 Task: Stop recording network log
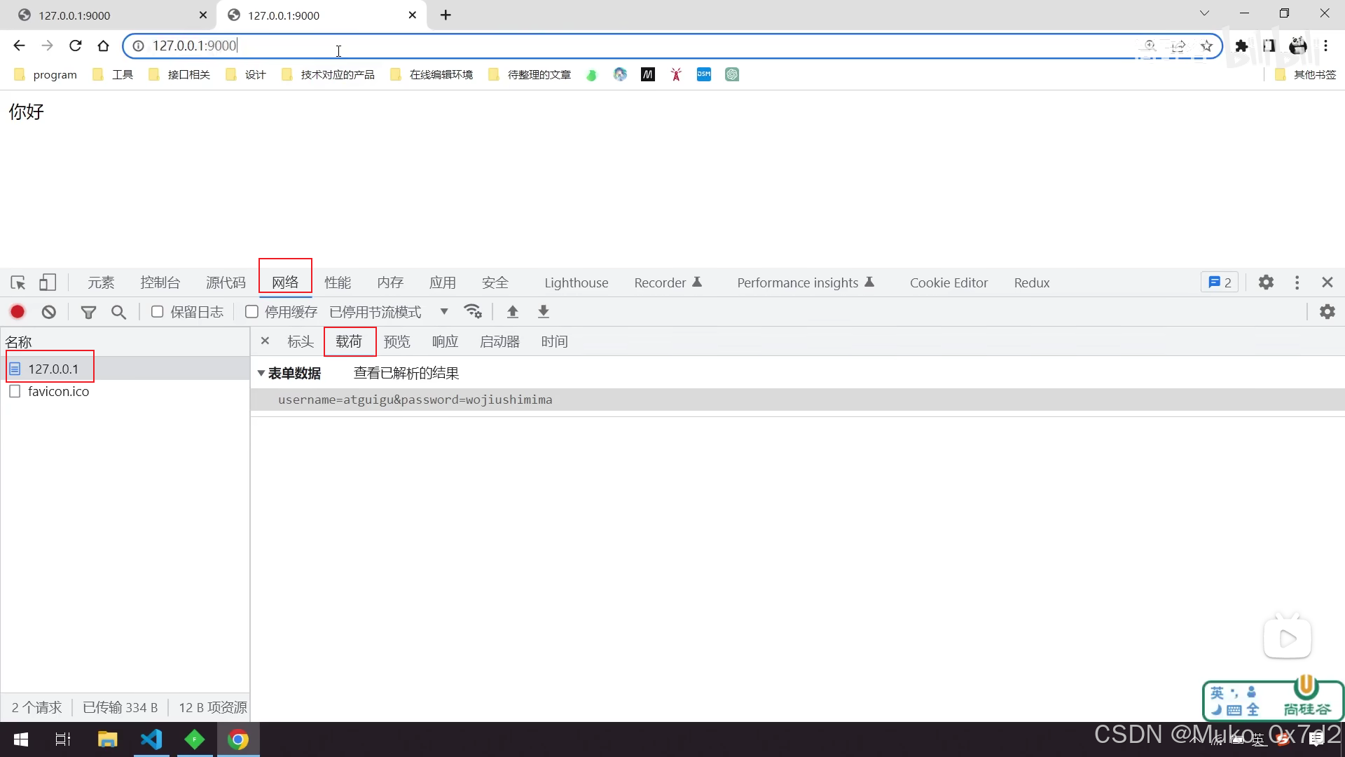[x=18, y=312]
